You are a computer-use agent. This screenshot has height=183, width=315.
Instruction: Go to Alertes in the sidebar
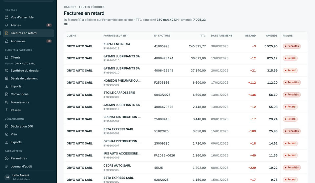tap(28, 25)
